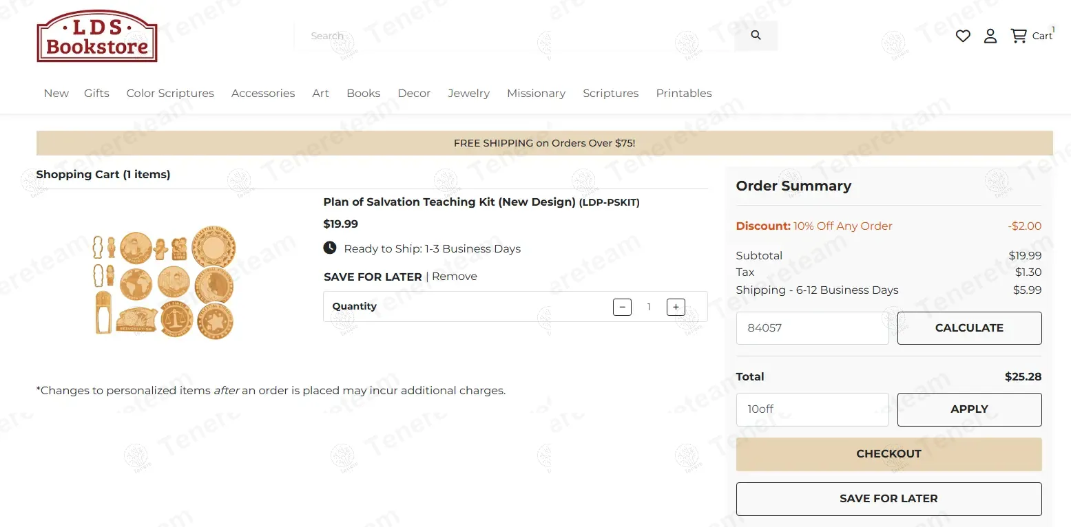This screenshot has height=527, width=1071.
Task: Increase quantity with plus button
Action: [676, 307]
